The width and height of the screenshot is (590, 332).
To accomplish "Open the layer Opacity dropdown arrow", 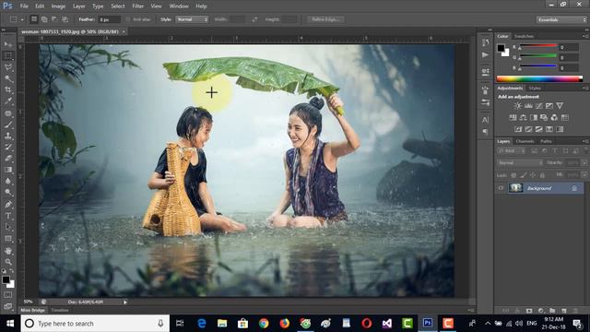I will pyautogui.click(x=584, y=163).
